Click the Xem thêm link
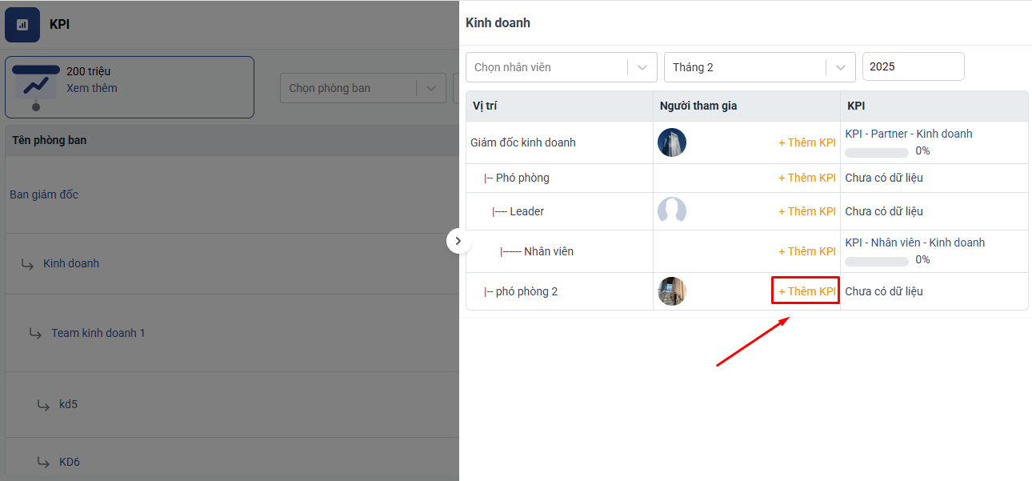The width and height of the screenshot is (1032, 481). (x=91, y=88)
